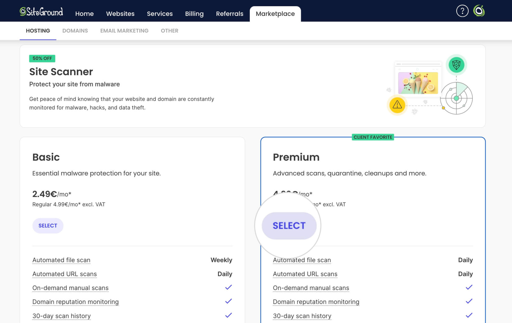Click the Basic price 2.49€/mo
Image resolution: width=512 pixels, height=323 pixels.
pos(52,194)
